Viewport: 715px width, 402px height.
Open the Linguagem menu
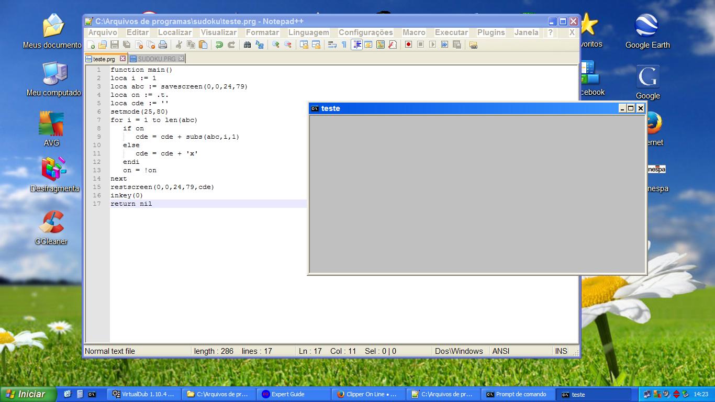[308, 32]
